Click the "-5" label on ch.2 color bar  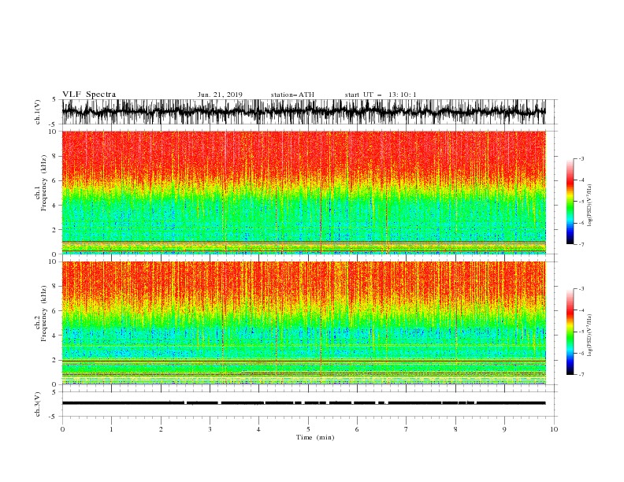point(581,332)
